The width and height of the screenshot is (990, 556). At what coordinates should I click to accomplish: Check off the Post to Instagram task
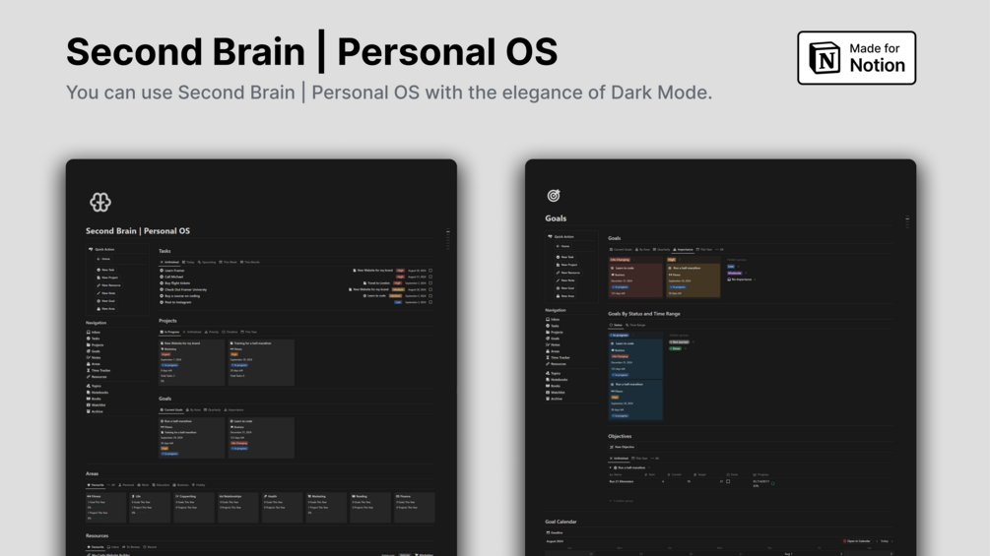click(x=430, y=302)
